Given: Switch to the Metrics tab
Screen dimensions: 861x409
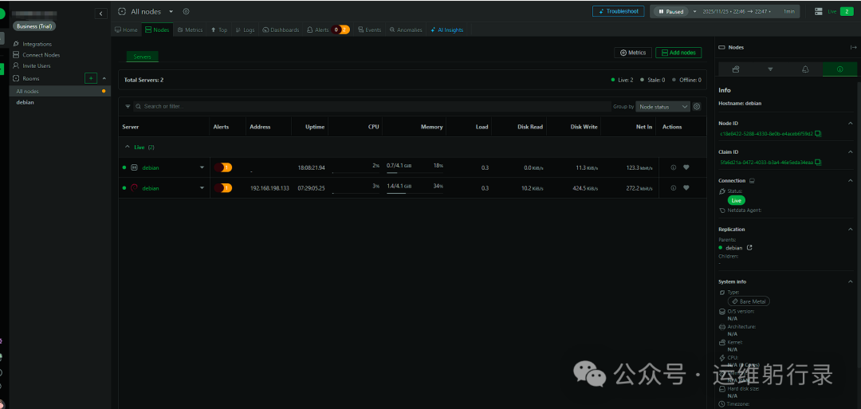Looking at the screenshot, I should click(190, 29).
